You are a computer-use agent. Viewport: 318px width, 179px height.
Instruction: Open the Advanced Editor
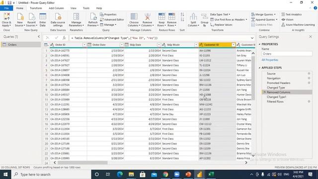[112, 19]
